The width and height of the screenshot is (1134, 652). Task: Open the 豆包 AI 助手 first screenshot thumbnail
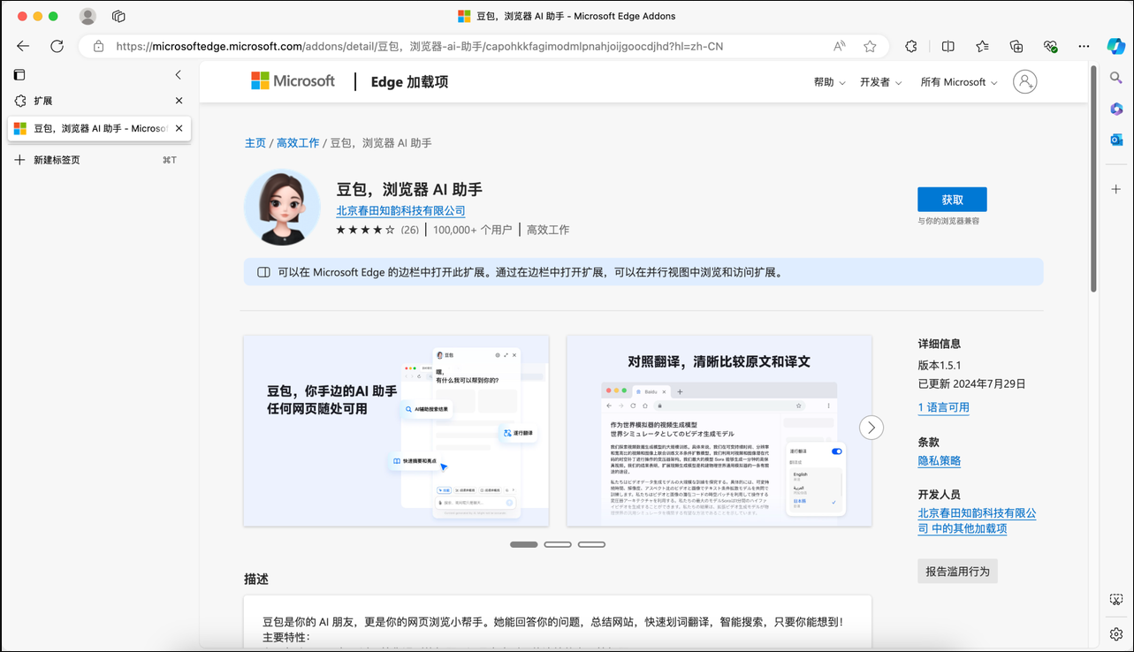click(396, 430)
